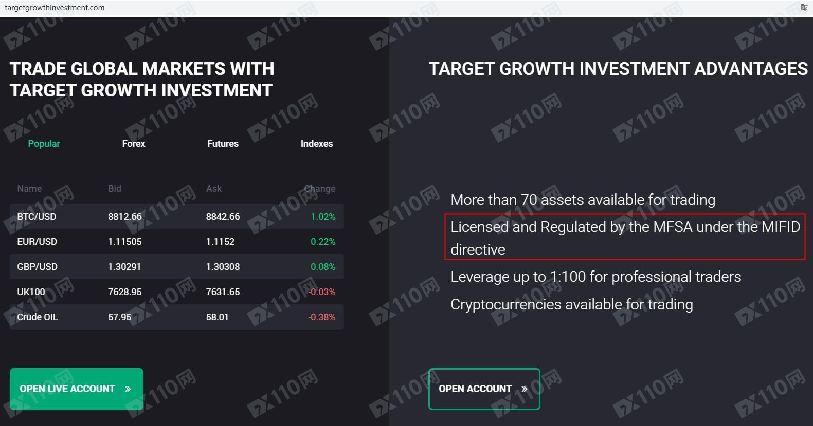Click the Crude OIL row
The height and width of the screenshot is (426, 813).
tap(176, 317)
